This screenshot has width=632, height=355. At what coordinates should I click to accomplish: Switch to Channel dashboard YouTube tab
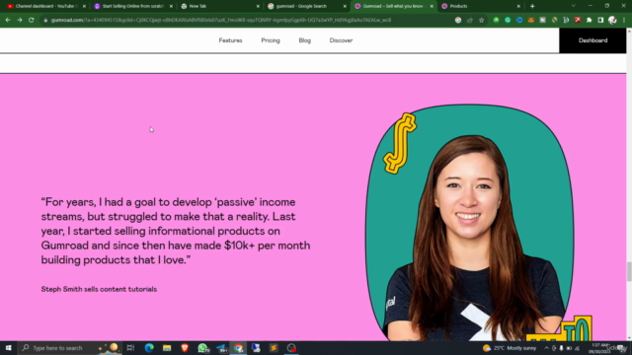pos(46,6)
